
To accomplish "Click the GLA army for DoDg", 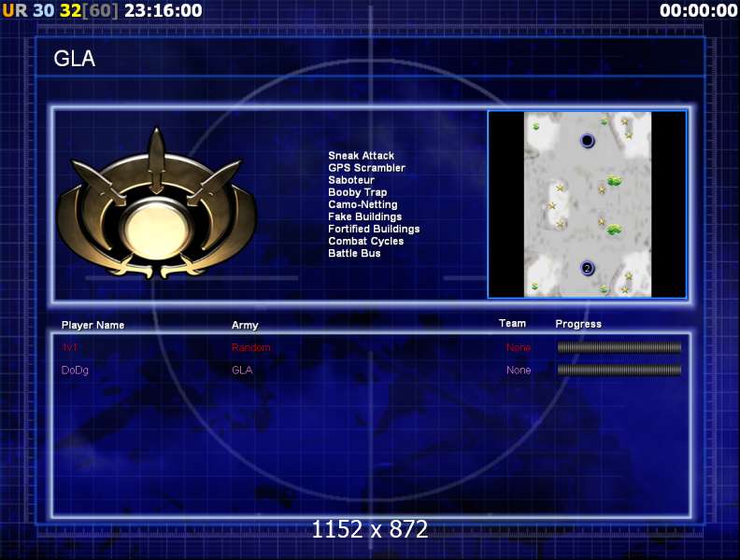I will tap(242, 370).
